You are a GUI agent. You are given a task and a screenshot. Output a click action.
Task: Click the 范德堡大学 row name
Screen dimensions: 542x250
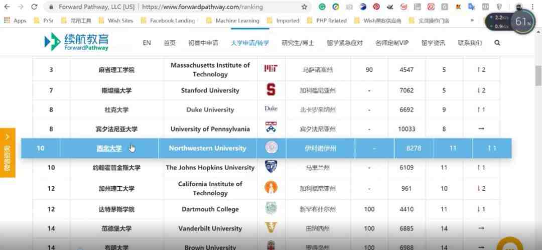click(116, 228)
